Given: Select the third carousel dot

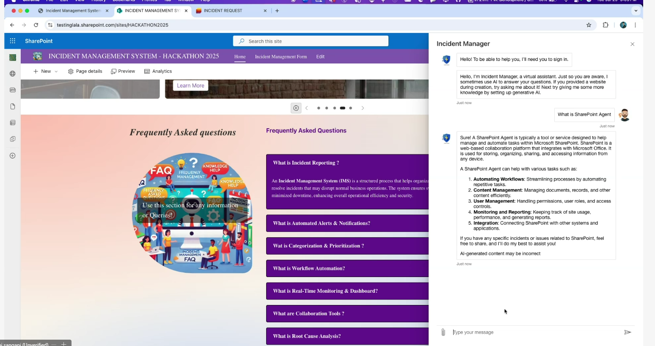Looking at the screenshot, I should coord(335,108).
